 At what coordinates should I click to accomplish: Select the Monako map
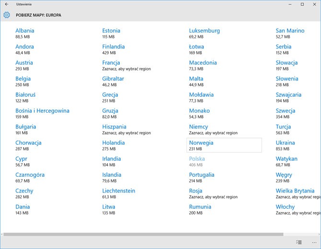(199, 113)
